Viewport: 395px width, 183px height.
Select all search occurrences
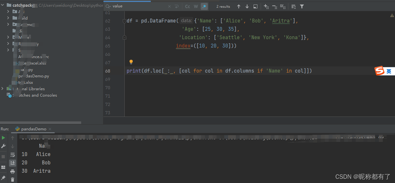[283, 6]
